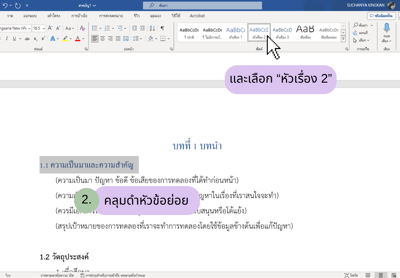Image resolution: width=400 pixels, height=278 pixels.
Task: Align text right
Action: 110,39
